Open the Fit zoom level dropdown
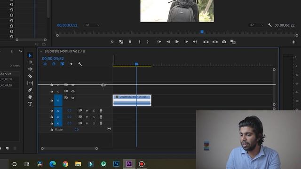Image resolution: width=301 pixels, height=169 pixels. click(x=92, y=25)
